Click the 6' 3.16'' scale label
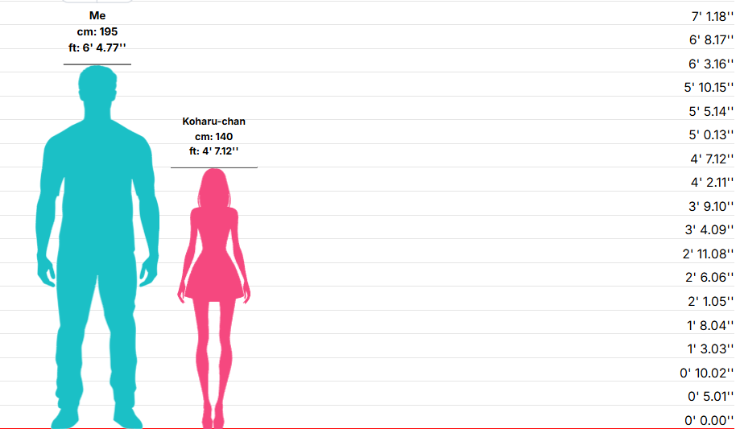Viewport: 740px width, 429px height. [x=711, y=64]
